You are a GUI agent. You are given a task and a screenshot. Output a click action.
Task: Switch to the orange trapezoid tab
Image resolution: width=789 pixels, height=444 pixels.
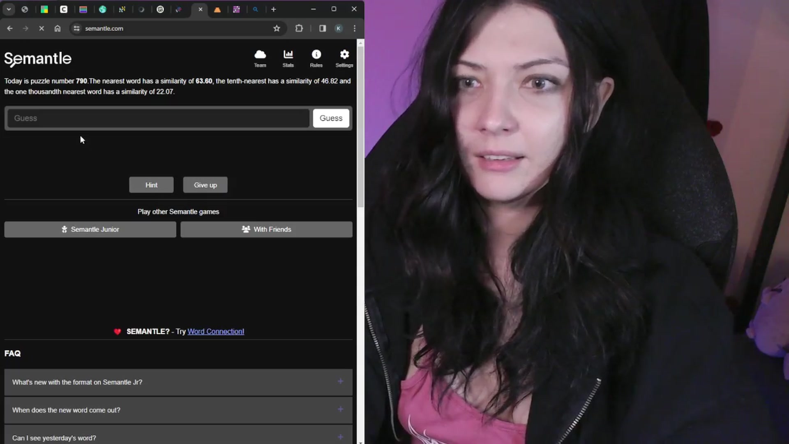pos(217,9)
